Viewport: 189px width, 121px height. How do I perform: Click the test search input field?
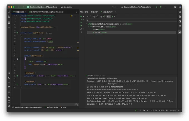132,20
